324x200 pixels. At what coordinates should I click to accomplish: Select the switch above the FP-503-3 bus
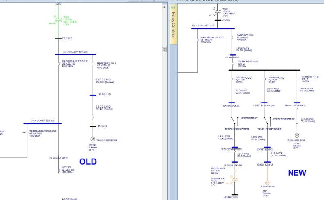coord(93,118)
